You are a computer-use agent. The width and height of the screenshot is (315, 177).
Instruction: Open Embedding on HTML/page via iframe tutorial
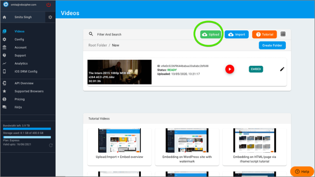click(x=255, y=147)
